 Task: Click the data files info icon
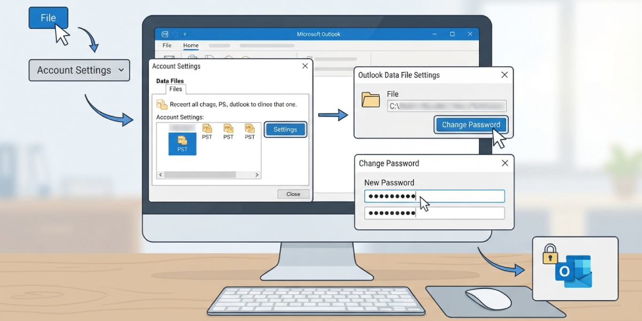click(162, 104)
